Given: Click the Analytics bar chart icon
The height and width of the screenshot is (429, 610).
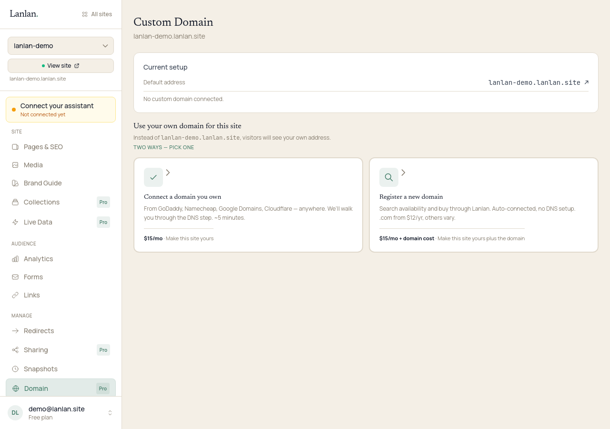Looking at the screenshot, I should click(15, 259).
